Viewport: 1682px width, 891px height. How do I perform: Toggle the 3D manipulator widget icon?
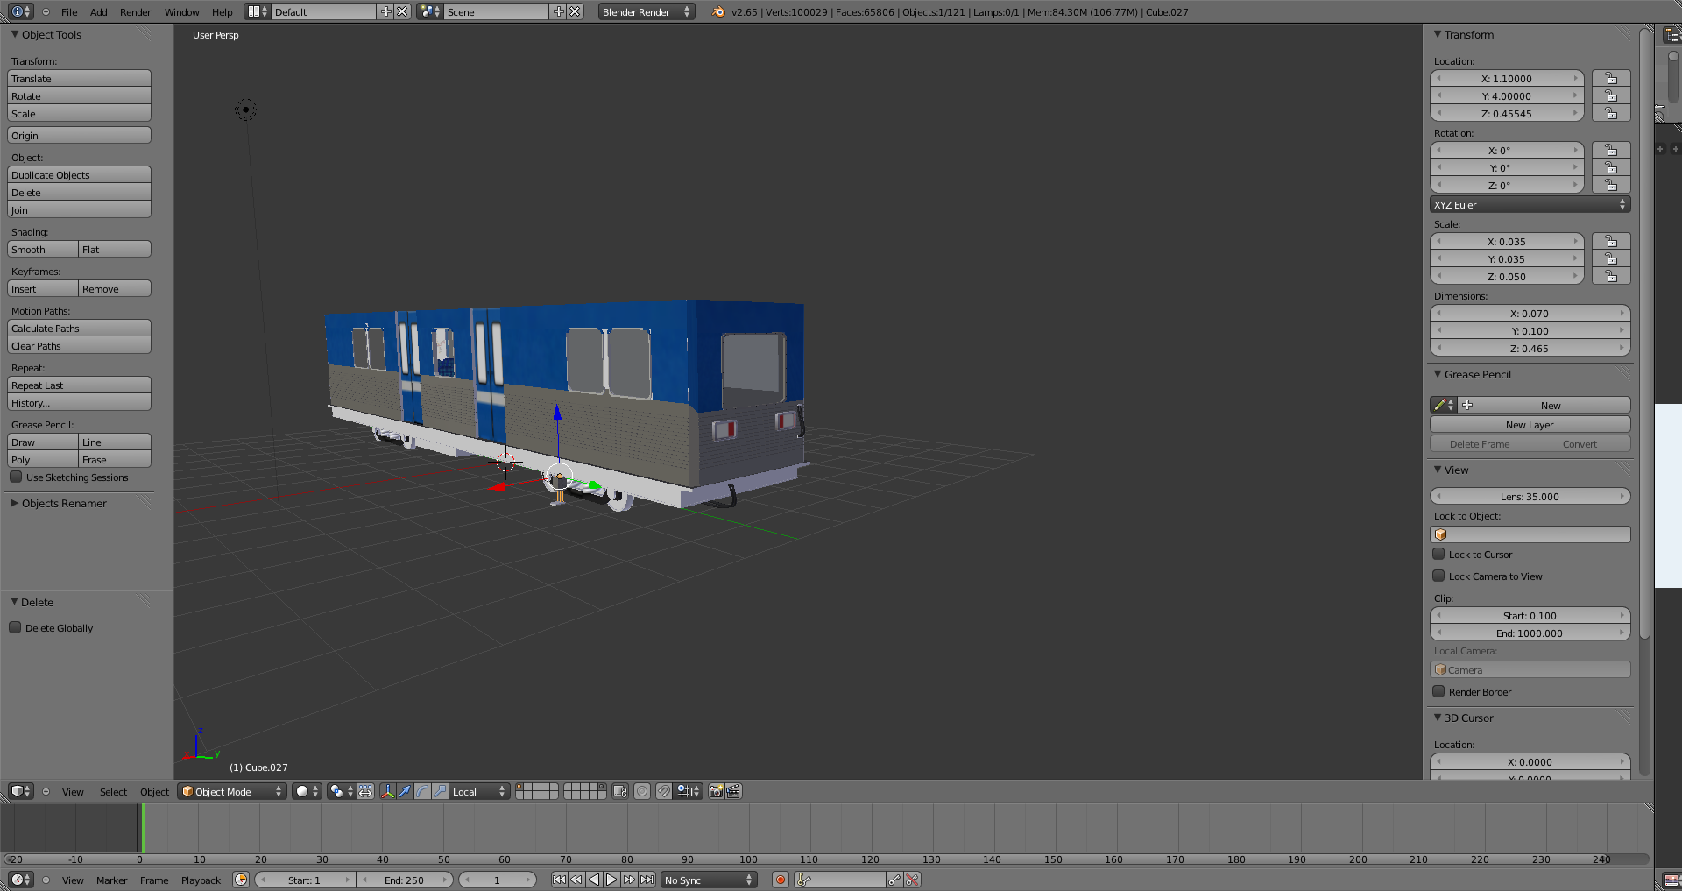388,791
